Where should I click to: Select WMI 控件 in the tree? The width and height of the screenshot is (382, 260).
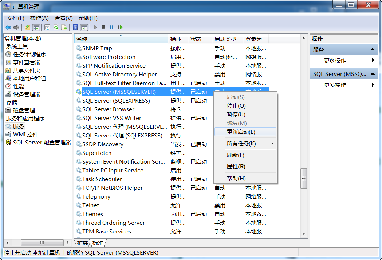click(25, 135)
